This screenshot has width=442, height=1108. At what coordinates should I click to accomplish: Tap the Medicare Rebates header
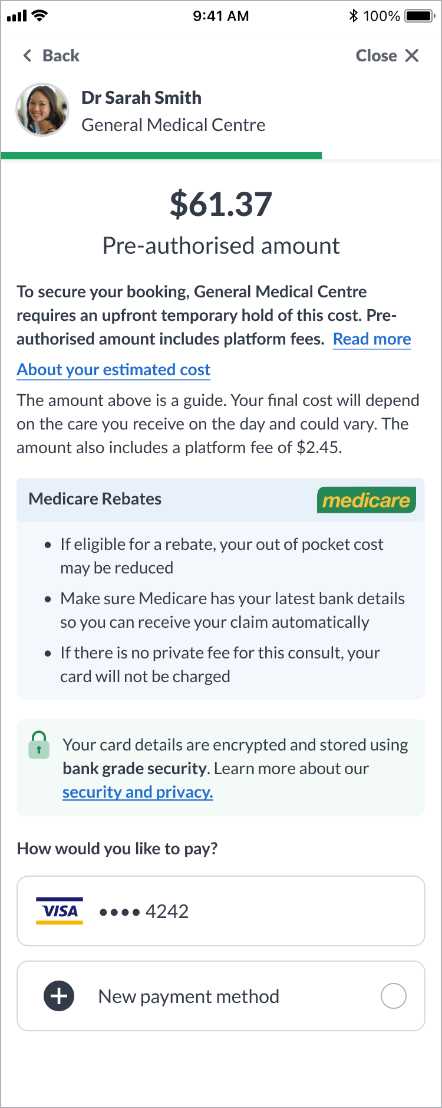tap(95, 499)
